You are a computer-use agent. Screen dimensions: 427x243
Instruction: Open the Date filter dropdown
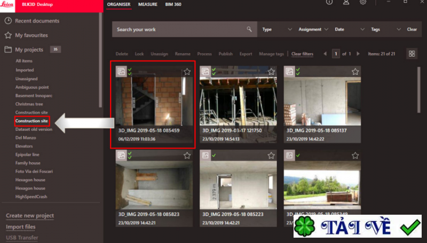(349, 29)
